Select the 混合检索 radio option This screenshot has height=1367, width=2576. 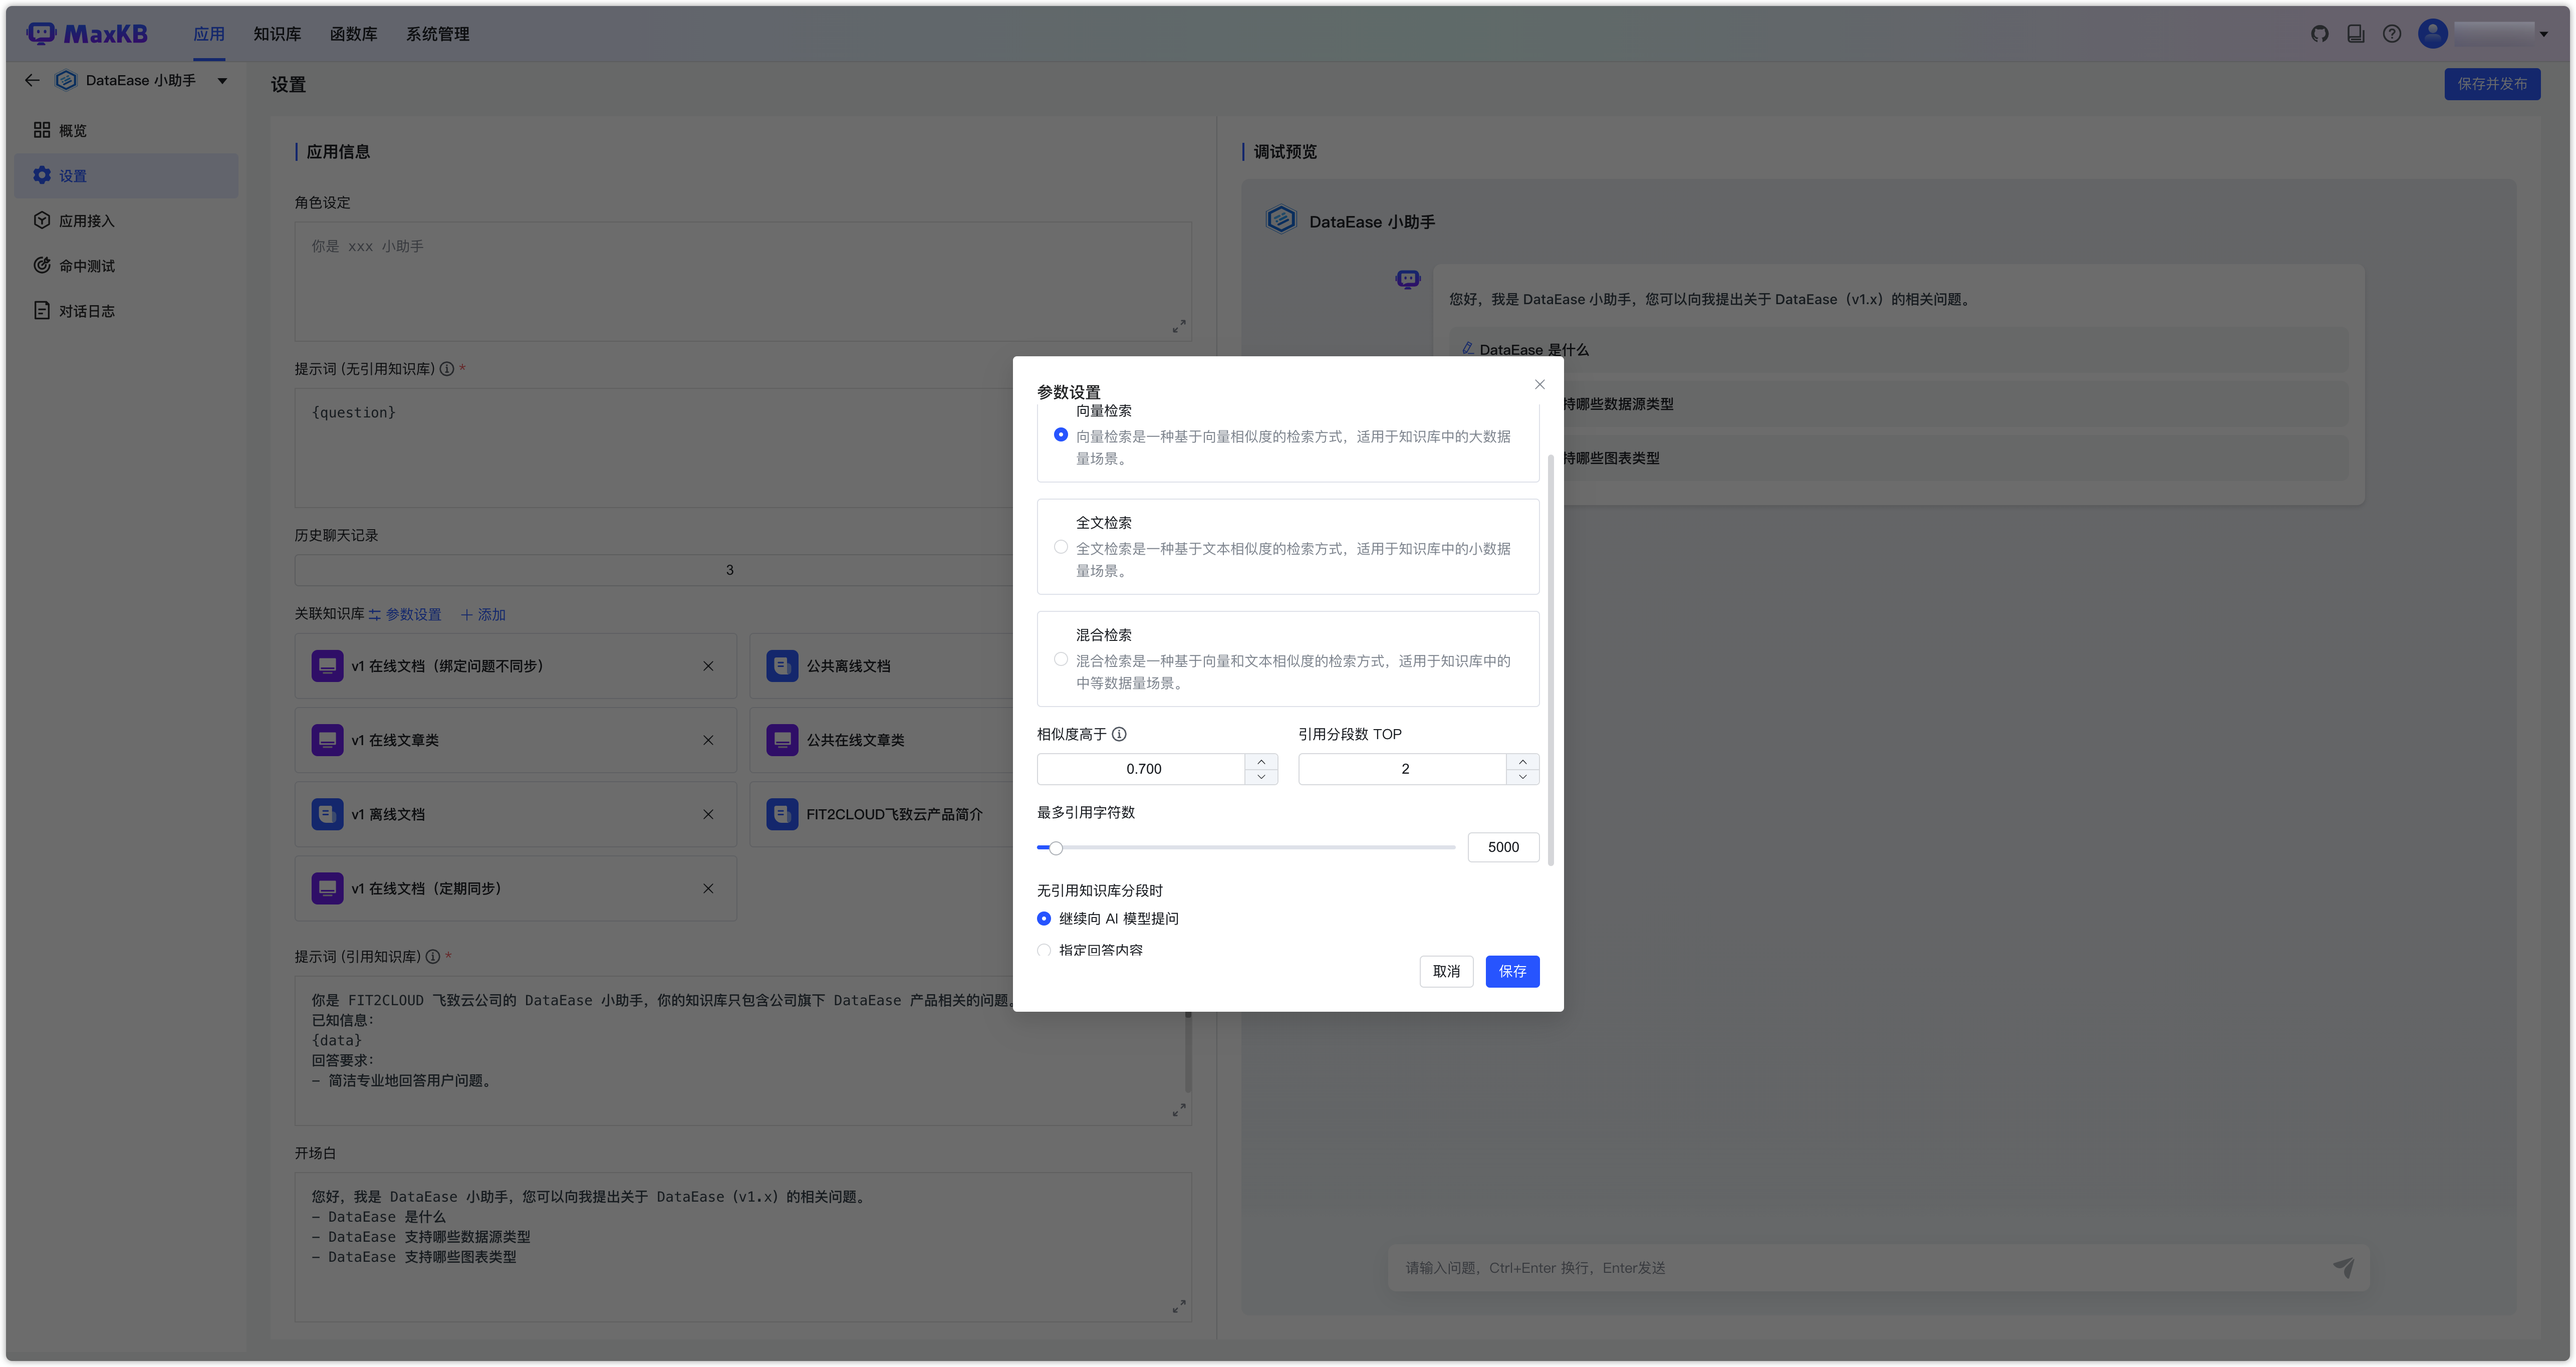pos(1061,659)
